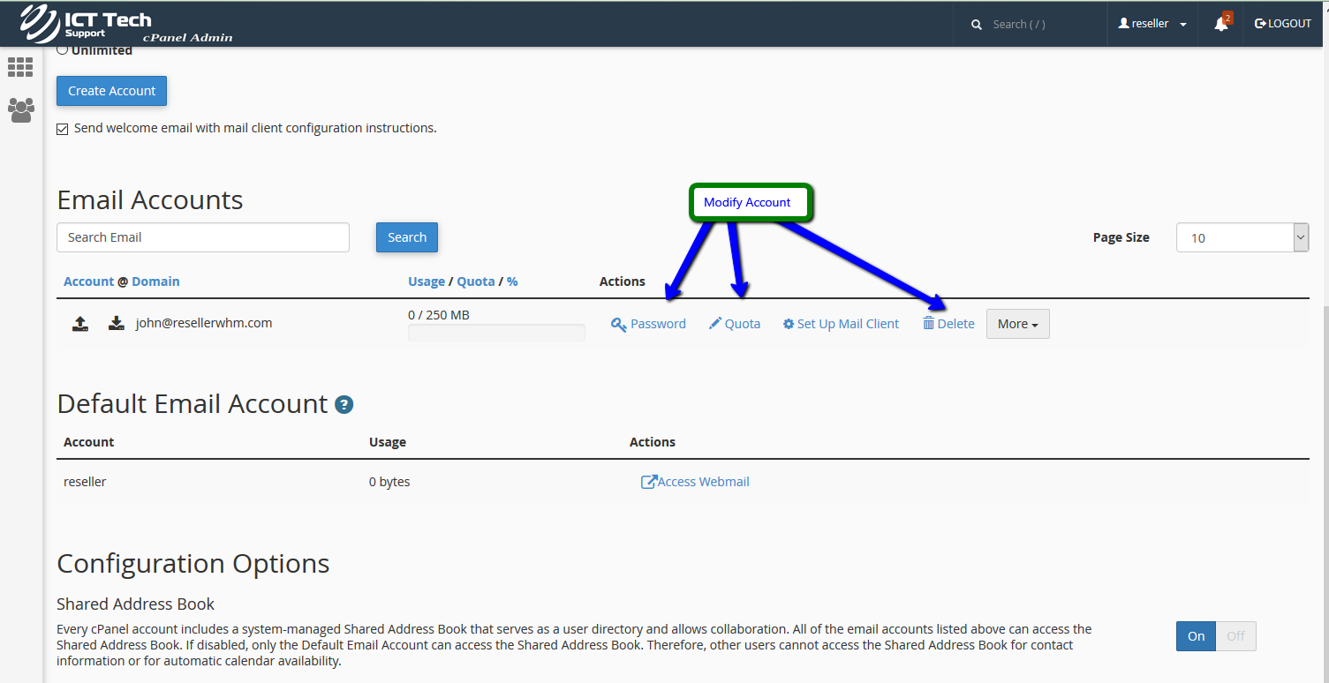
Task: Click the Create Account button
Action: (x=111, y=91)
